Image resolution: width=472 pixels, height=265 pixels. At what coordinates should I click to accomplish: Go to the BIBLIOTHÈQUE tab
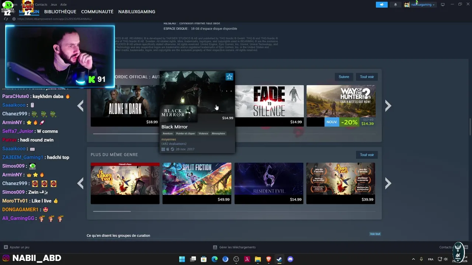pyautogui.click(x=60, y=12)
